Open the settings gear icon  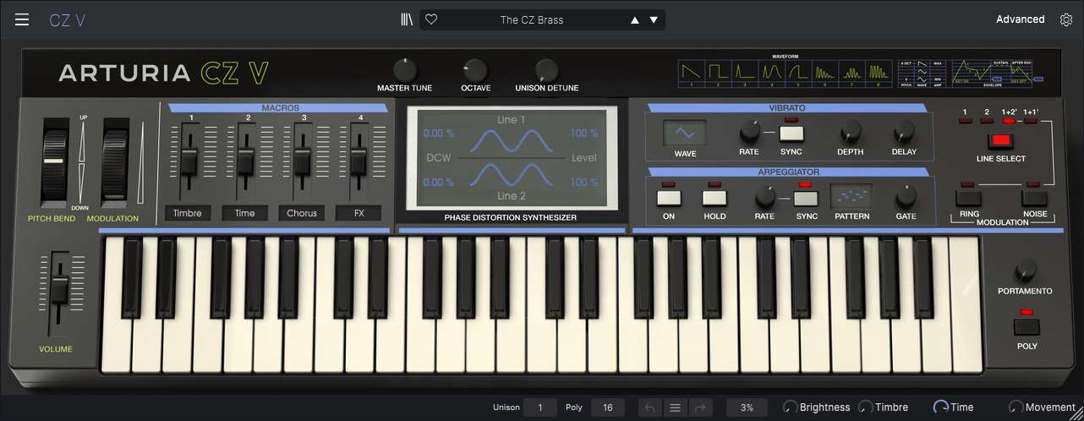(x=1066, y=20)
